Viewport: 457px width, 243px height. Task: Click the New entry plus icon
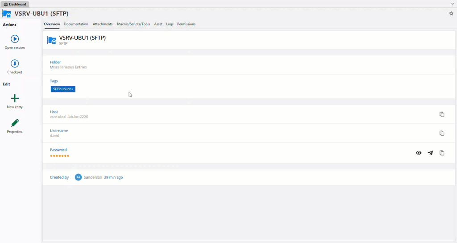tap(15, 99)
